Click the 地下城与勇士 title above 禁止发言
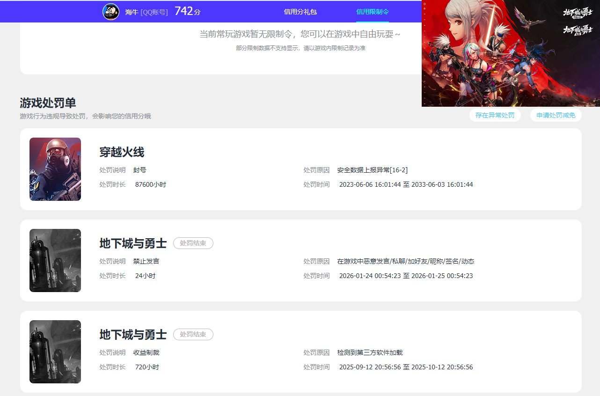 [x=133, y=243]
